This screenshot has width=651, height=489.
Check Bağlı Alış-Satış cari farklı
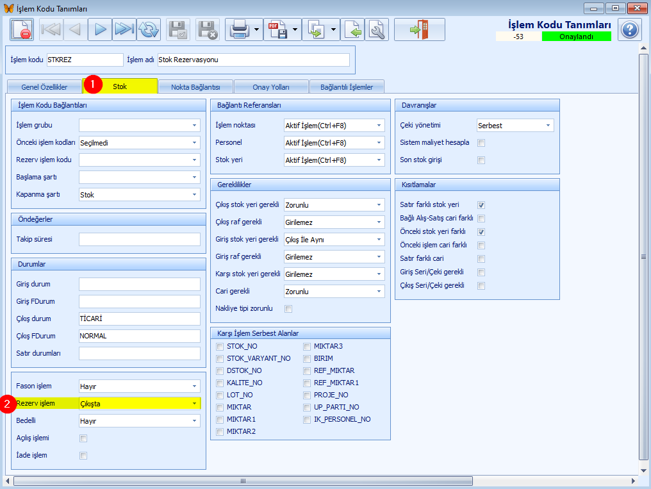coord(481,219)
